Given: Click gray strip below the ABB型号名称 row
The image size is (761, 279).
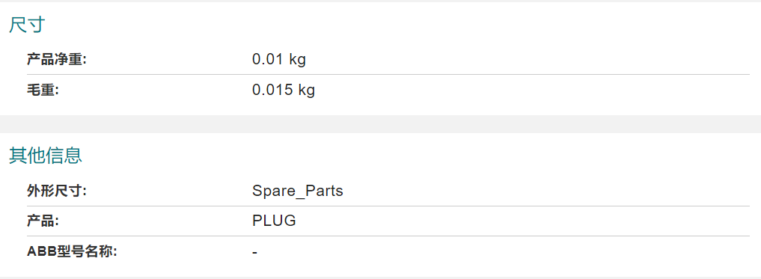Looking at the screenshot, I should (380, 278).
